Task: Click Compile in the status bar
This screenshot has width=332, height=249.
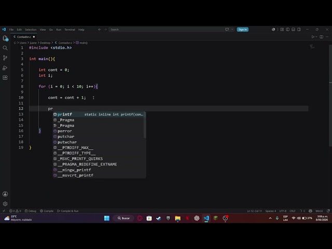Action: [x=47, y=211]
